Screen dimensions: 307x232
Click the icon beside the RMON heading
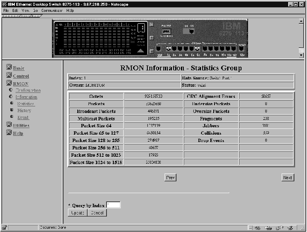[9, 83]
